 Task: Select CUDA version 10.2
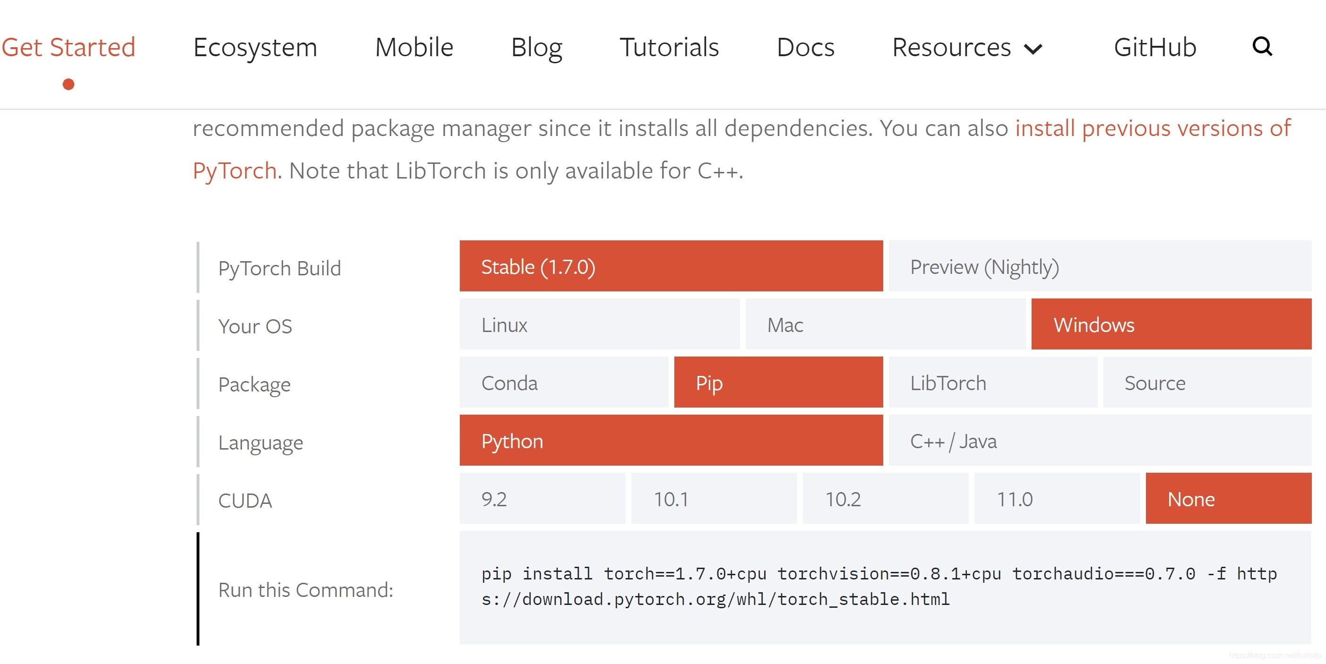885,498
